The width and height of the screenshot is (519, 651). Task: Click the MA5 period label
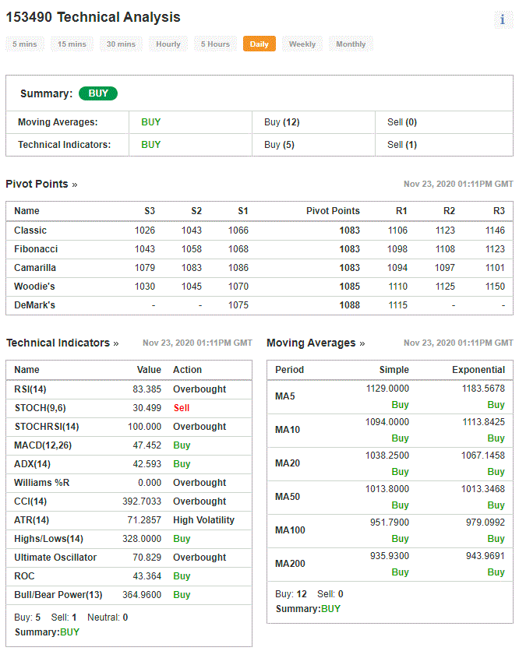pos(285,396)
